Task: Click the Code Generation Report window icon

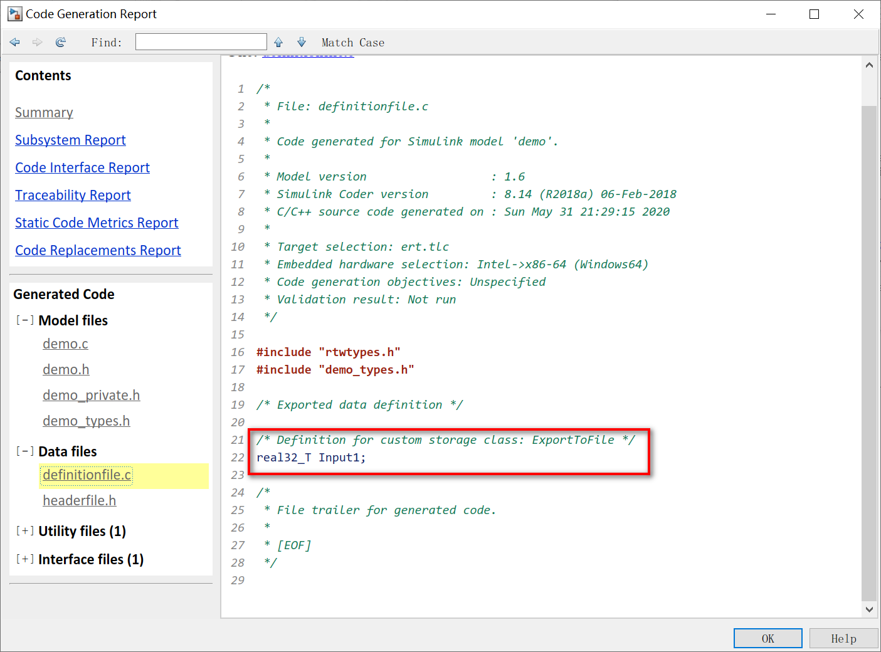Action: 14,14
